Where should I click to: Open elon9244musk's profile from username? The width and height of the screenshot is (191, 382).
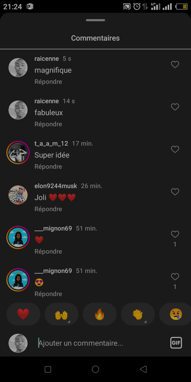(x=56, y=186)
